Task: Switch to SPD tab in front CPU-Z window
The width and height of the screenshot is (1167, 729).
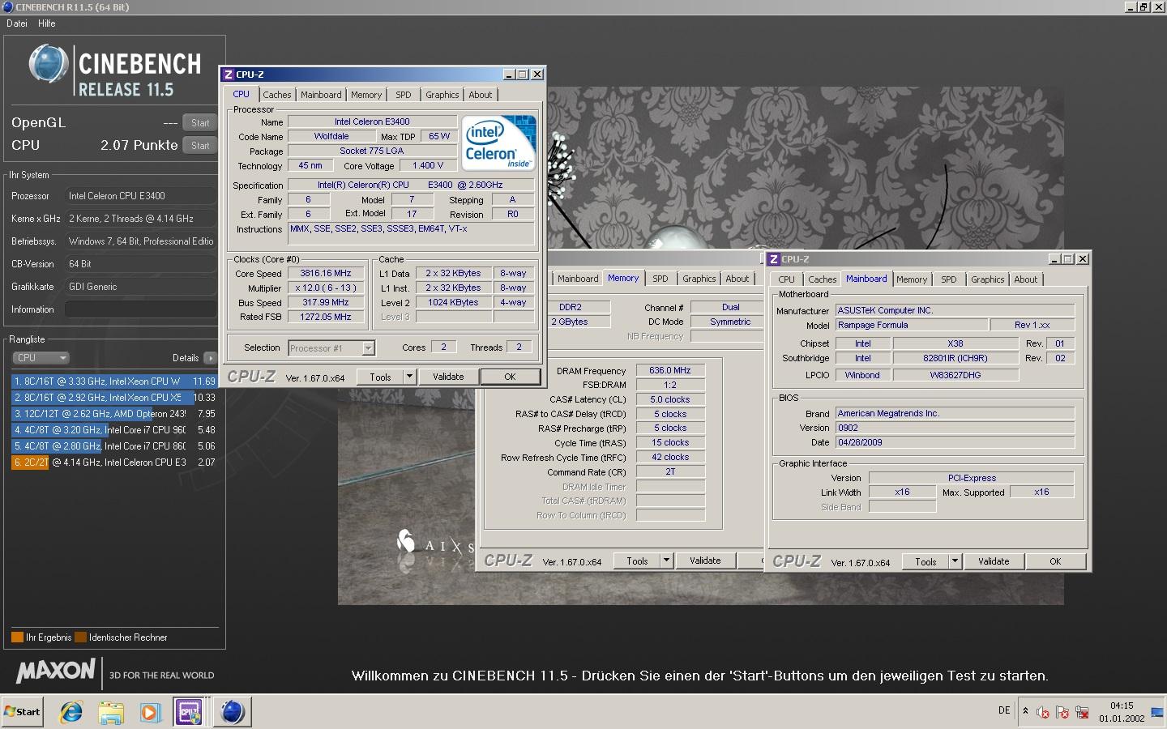Action: 404,95
